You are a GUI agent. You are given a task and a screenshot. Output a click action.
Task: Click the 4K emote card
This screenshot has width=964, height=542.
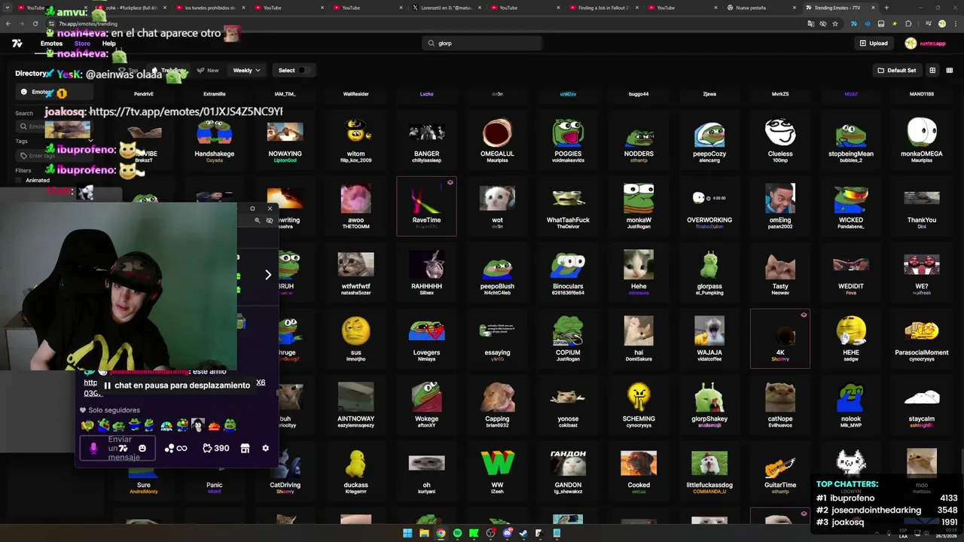point(780,339)
